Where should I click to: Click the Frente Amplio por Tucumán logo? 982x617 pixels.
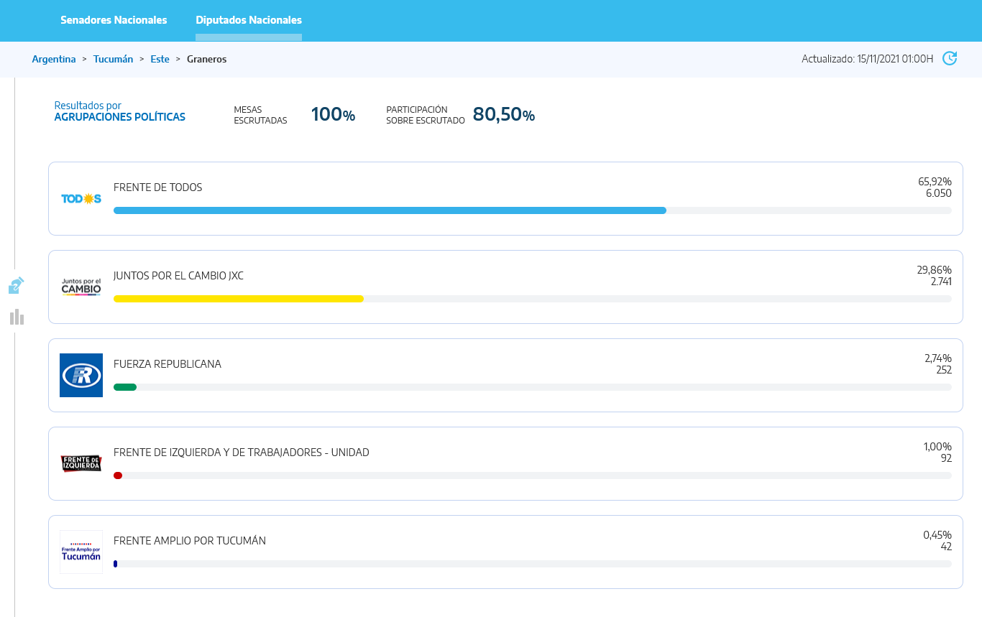tap(81, 552)
